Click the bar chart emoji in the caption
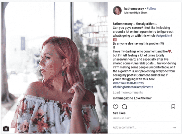This screenshot has height=134, width=182. click(x=115, y=39)
